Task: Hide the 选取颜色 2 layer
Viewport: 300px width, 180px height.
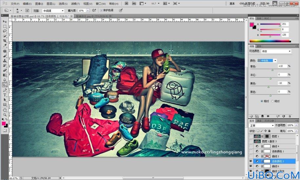Action: tap(250, 161)
